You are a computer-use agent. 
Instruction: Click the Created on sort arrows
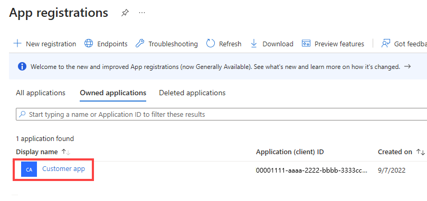pos(421,152)
